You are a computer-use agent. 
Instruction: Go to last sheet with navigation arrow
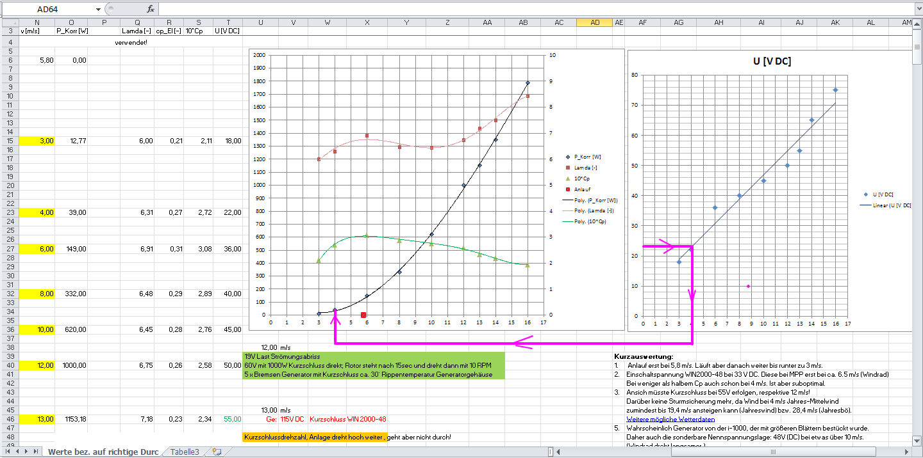[35, 452]
